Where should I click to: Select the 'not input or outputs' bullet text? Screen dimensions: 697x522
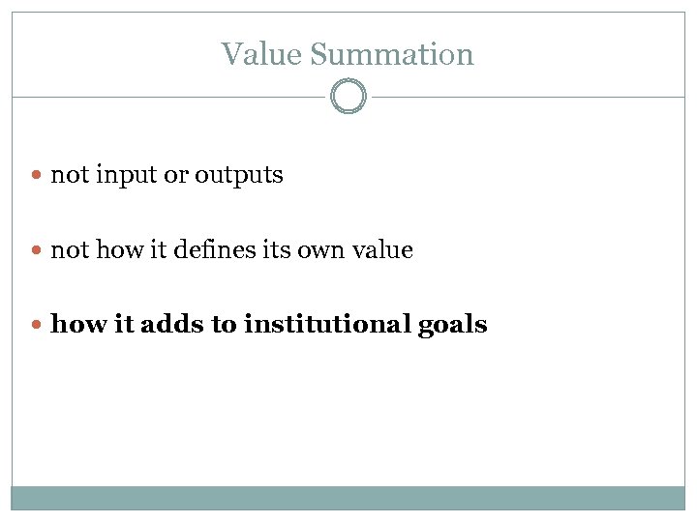(167, 175)
